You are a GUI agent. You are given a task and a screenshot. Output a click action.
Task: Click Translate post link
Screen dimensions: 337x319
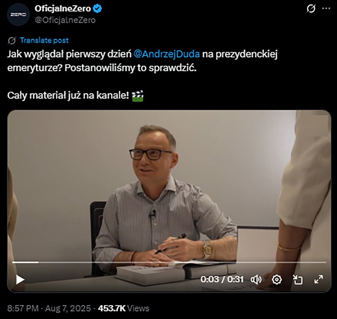(x=44, y=40)
